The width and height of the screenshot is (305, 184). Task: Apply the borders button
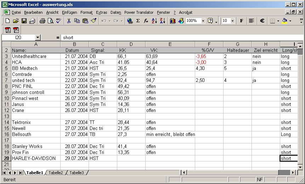point(272,21)
